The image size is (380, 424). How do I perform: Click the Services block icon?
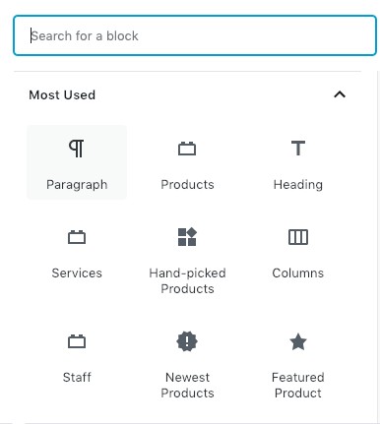pos(77,237)
